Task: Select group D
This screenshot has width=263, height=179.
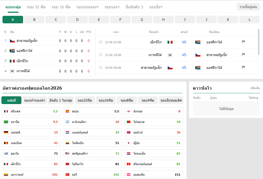Action: coord(77,20)
